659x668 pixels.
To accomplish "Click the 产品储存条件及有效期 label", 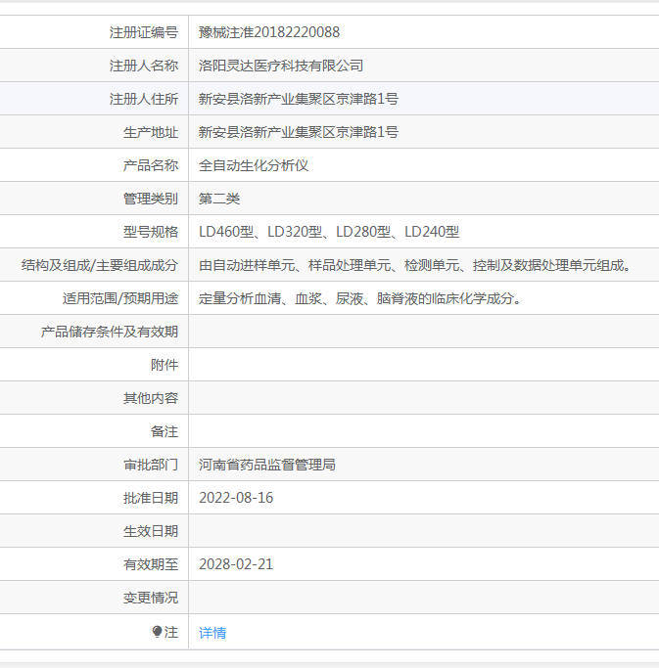I will [110, 332].
